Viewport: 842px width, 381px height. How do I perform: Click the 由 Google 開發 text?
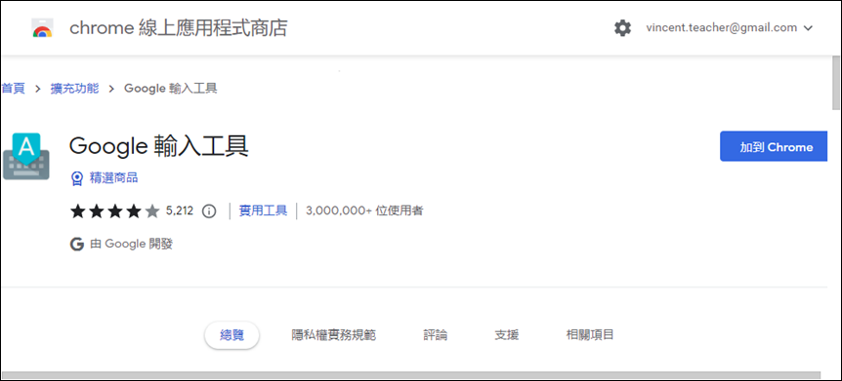pyautogui.click(x=132, y=245)
